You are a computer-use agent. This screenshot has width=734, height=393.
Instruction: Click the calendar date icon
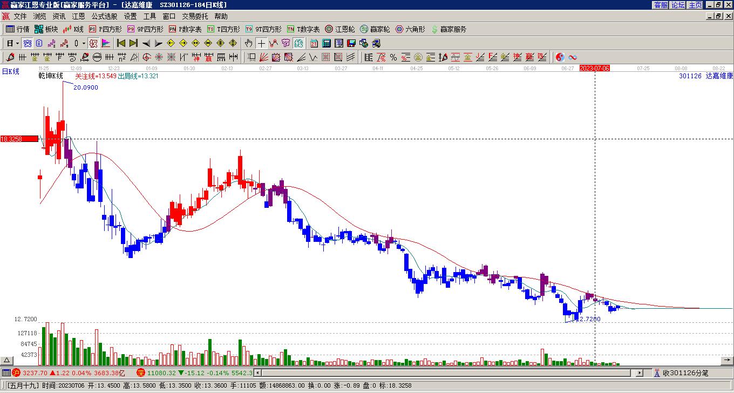coord(314,43)
